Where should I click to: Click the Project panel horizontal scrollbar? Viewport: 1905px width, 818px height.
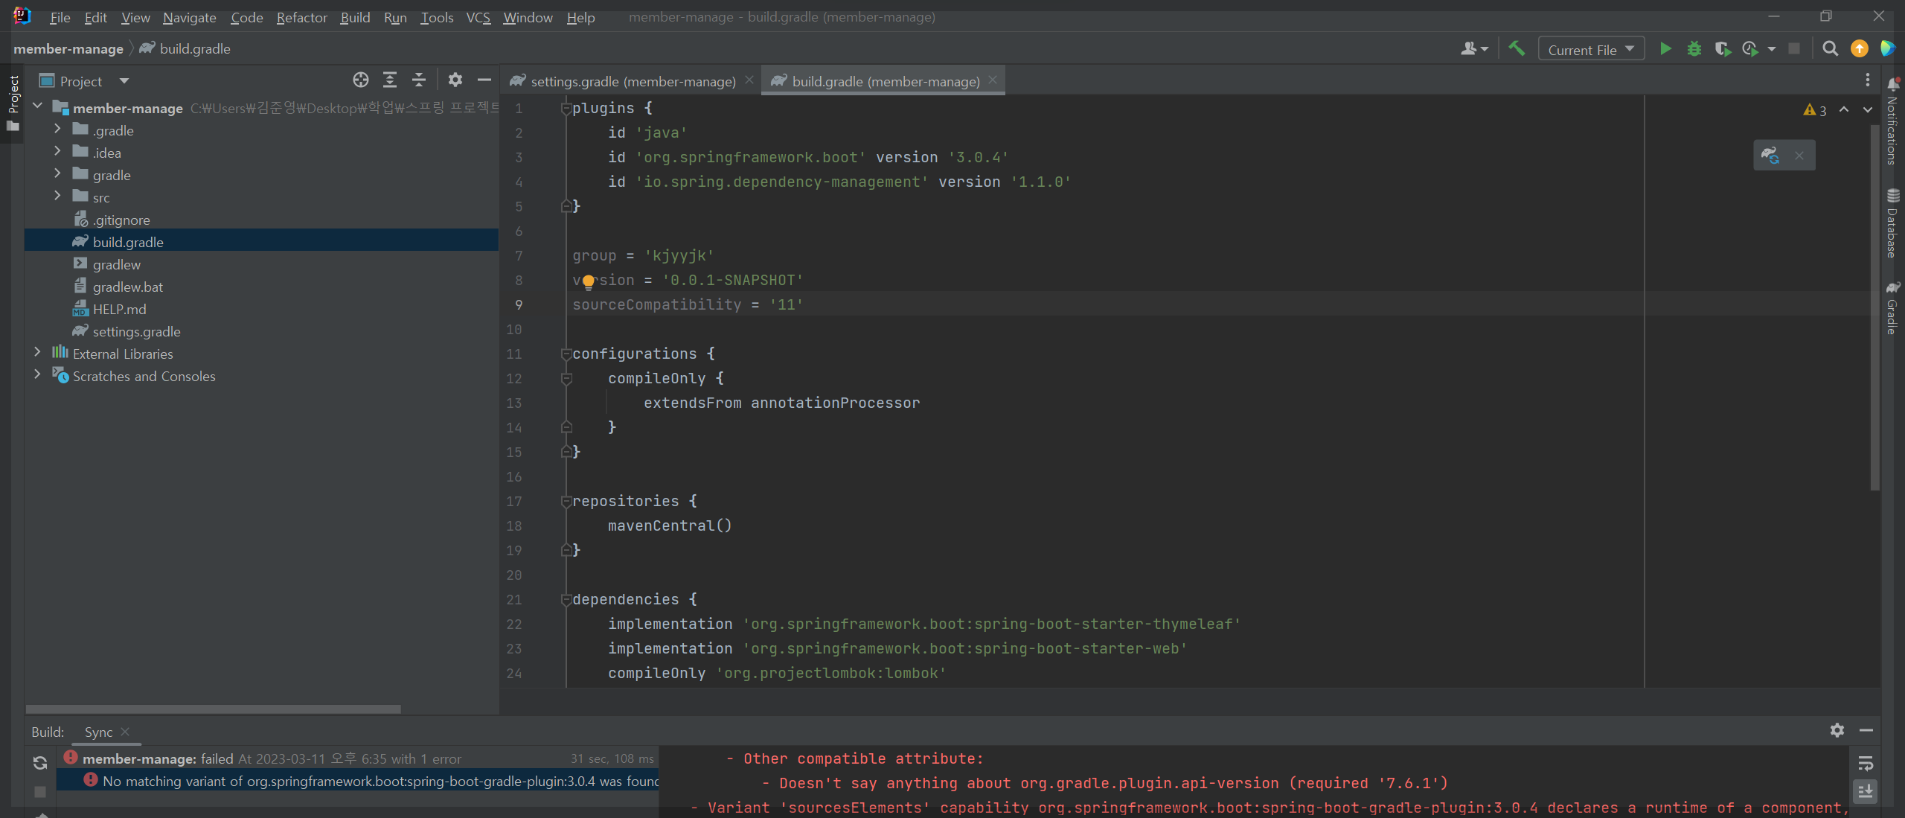point(213,709)
